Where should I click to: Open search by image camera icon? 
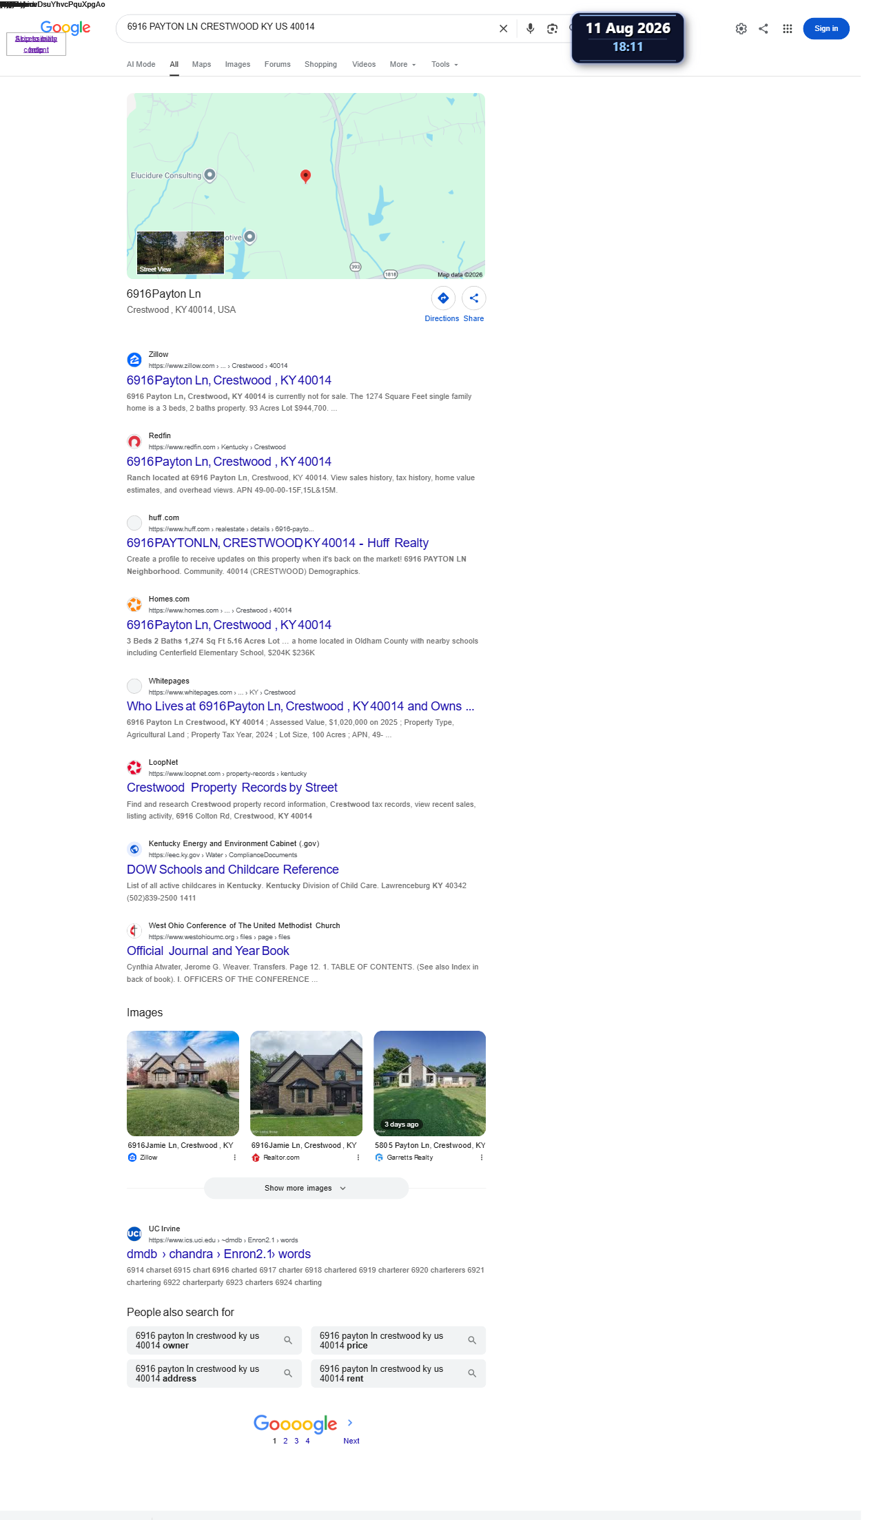point(552,28)
